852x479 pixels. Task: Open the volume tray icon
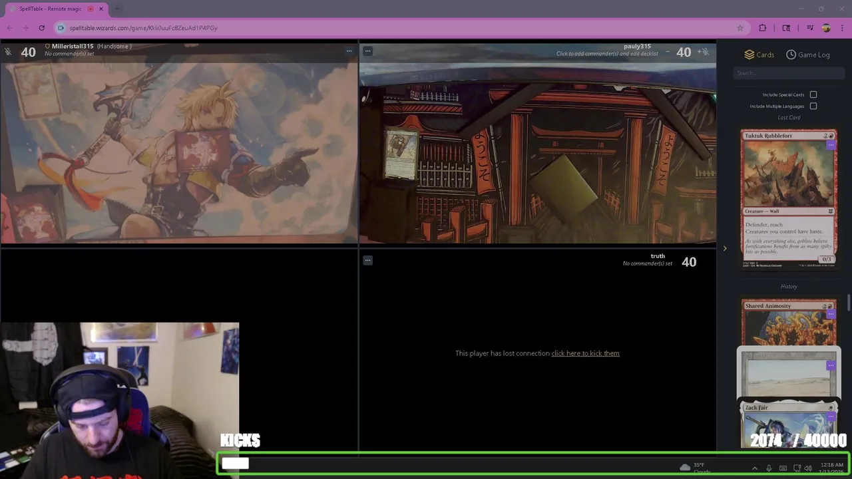tap(807, 468)
